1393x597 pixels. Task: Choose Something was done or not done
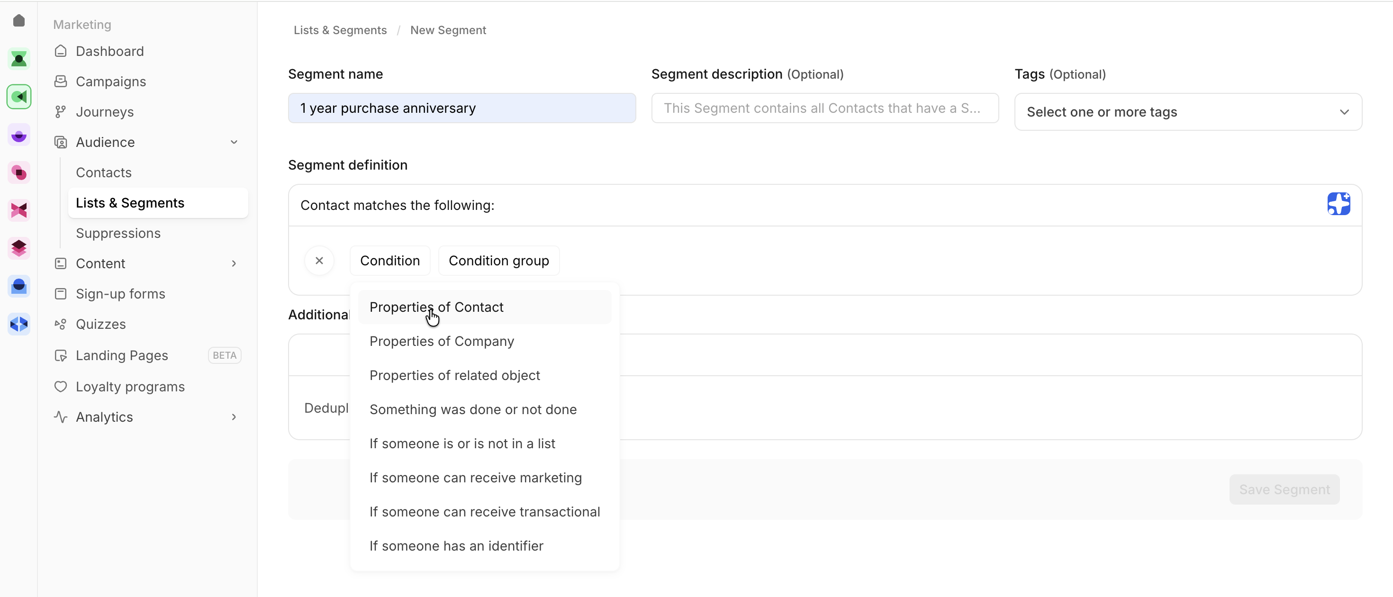(473, 409)
